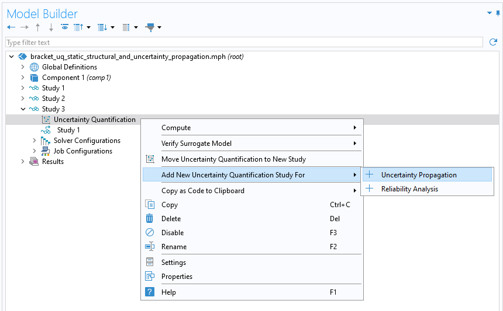
Task: Click the forward arrow in Model Builder toolbar
Action: [24, 27]
